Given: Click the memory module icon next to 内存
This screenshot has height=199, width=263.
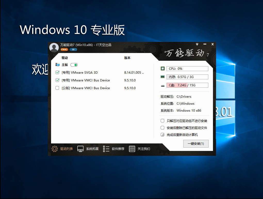Looking at the screenshot, I should point(162,77).
